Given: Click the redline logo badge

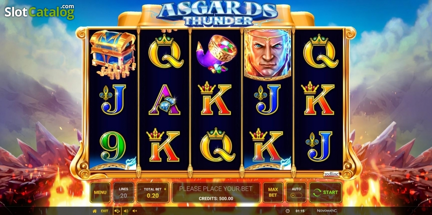Looking at the screenshot, I should [331, 174].
